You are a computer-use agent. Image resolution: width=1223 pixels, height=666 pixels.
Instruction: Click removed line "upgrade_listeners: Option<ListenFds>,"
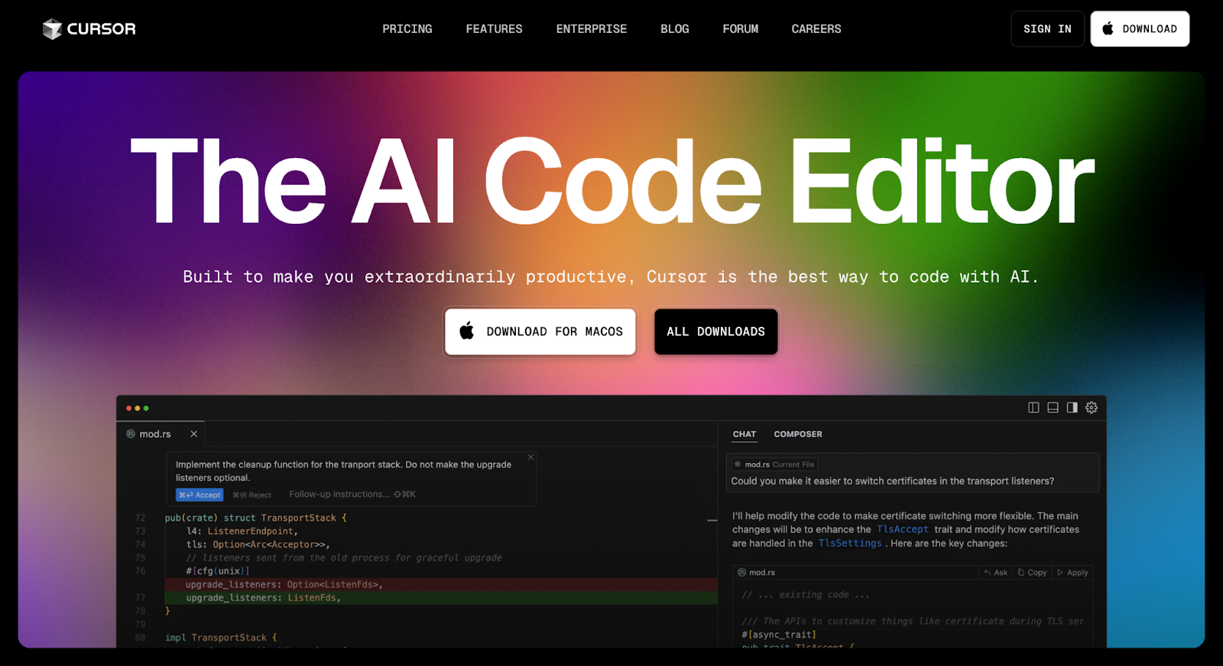pos(284,584)
